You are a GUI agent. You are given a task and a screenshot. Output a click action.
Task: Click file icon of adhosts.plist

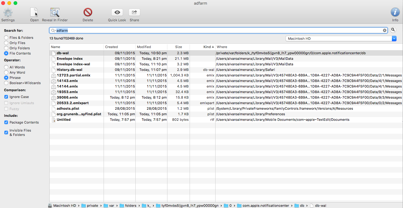point(53,108)
